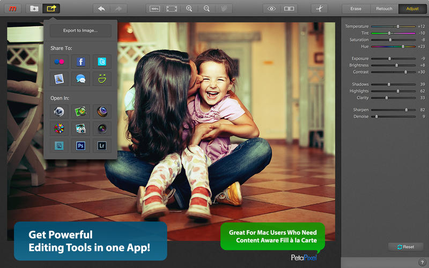
Task: Open the image in Photoshop
Action: (x=81, y=145)
